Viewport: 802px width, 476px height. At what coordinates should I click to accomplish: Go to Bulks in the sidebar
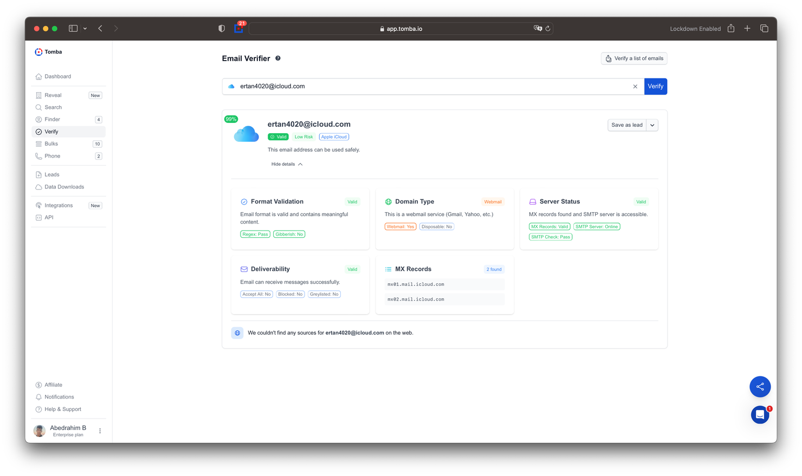pyautogui.click(x=51, y=144)
